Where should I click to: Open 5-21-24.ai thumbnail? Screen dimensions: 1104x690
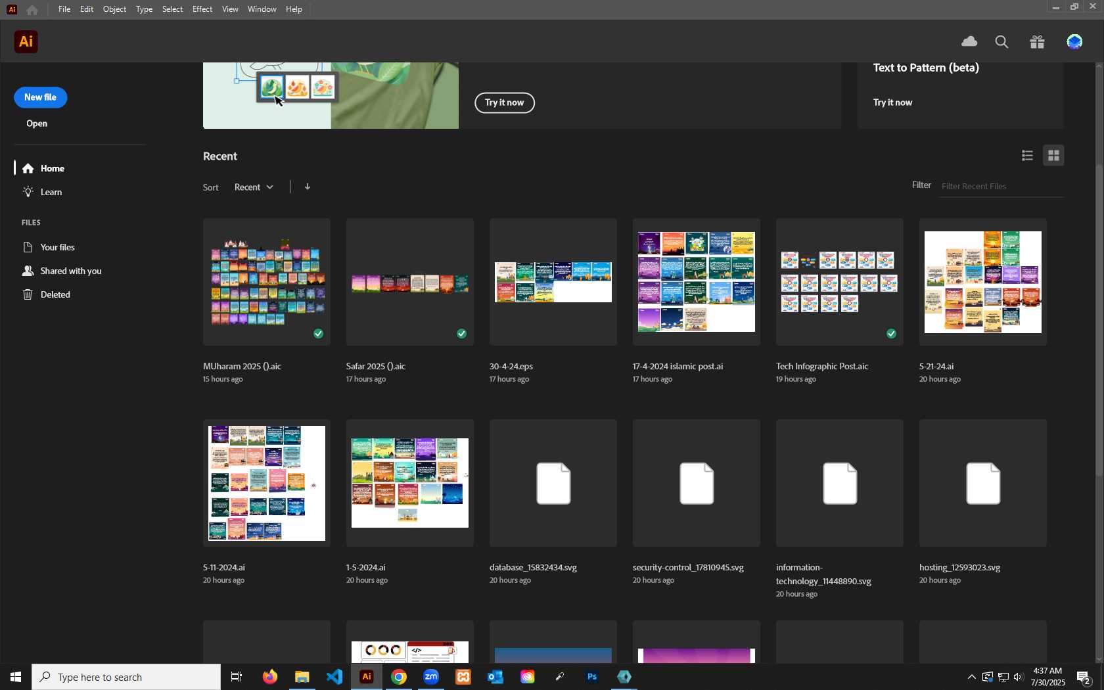pos(983,282)
